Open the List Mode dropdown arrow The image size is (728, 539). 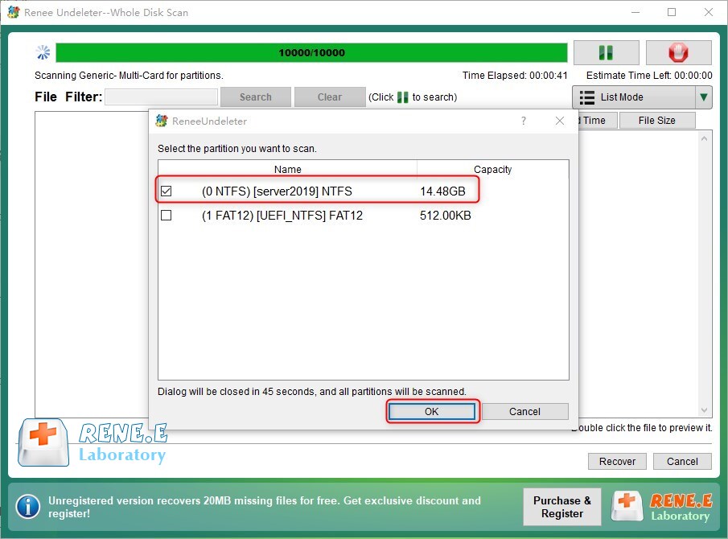(704, 97)
